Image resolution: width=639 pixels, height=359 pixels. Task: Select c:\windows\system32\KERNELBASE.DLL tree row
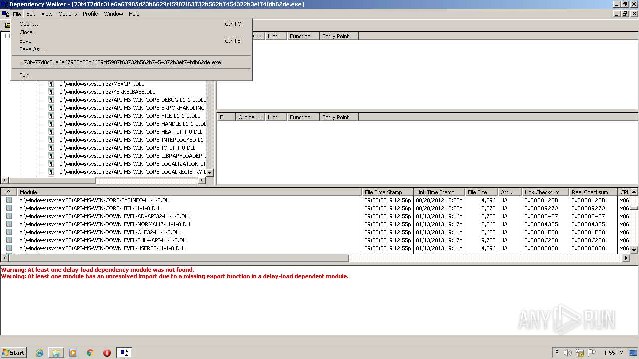tap(107, 92)
